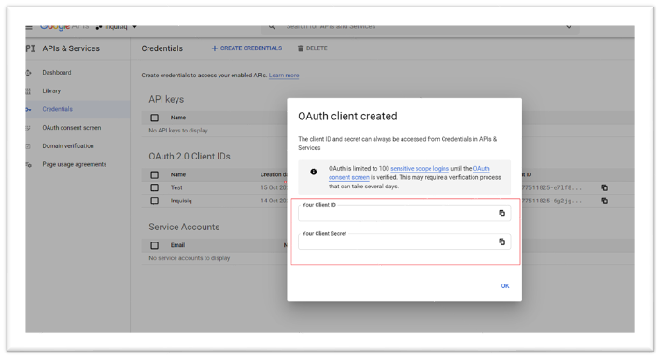663x360 pixels.
Task: Open Library in sidebar
Action: [x=51, y=90]
